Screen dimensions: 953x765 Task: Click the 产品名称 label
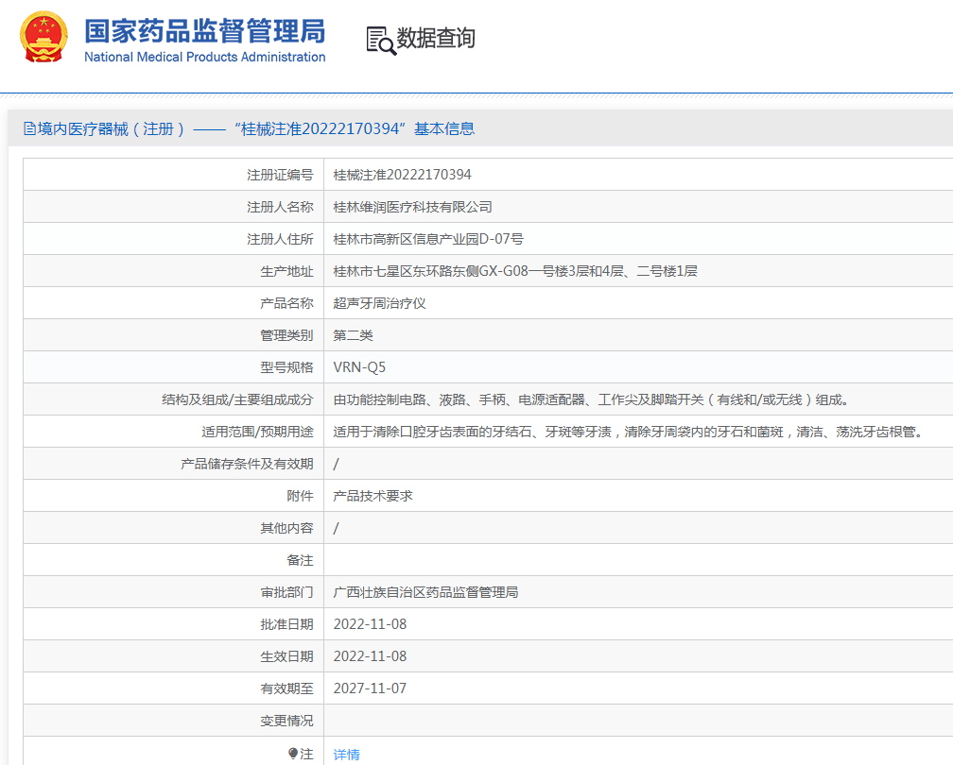[x=286, y=303]
